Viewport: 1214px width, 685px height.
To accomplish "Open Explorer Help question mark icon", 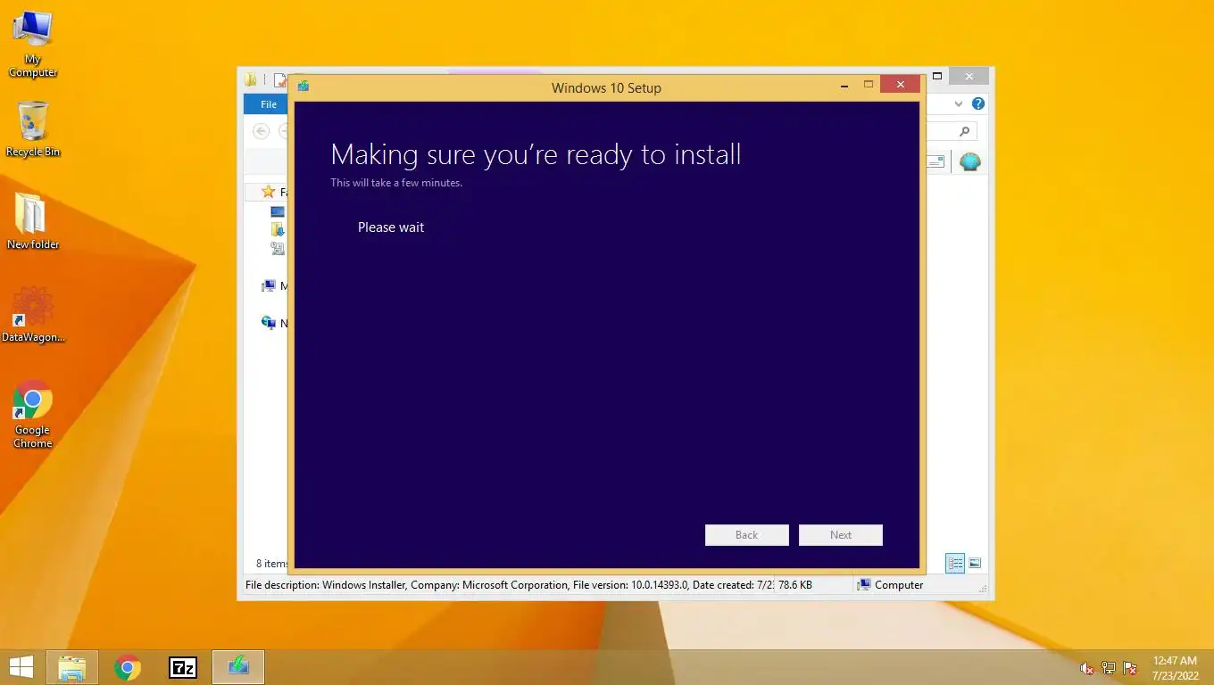I will coord(978,104).
